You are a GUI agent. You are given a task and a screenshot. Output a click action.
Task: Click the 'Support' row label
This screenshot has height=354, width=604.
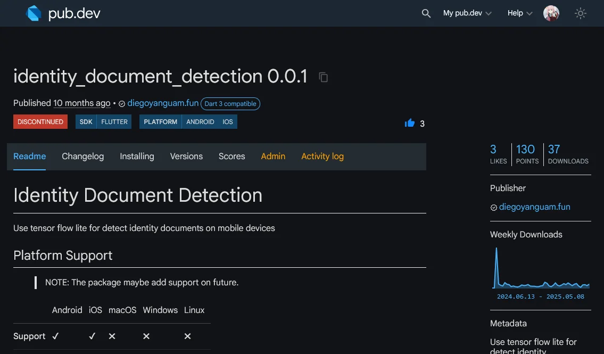[29, 336]
